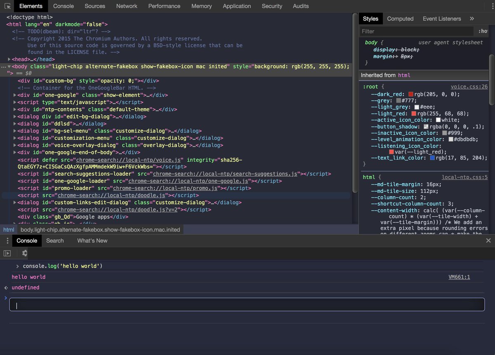The width and height of the screenshot is (495, 355).
Task: Click the Elements tree vertical scrollbar
Action: click(355, 103)
